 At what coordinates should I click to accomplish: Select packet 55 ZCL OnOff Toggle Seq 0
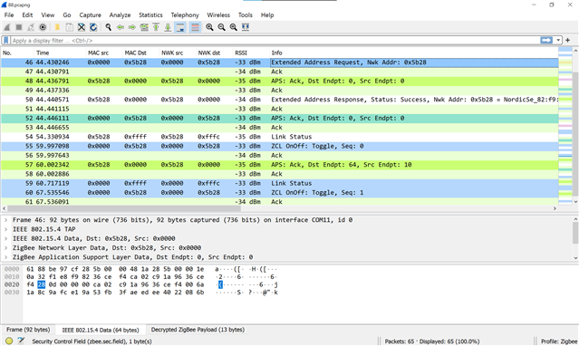point(279,146)
